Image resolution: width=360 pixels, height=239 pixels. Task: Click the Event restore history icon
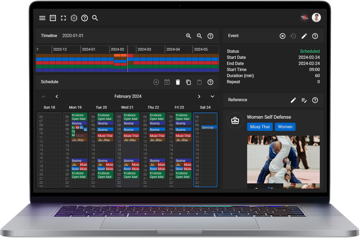[293, 36]
